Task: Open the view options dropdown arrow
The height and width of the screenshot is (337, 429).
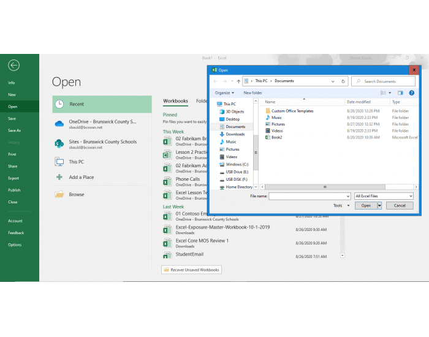Action: point(390,93)
